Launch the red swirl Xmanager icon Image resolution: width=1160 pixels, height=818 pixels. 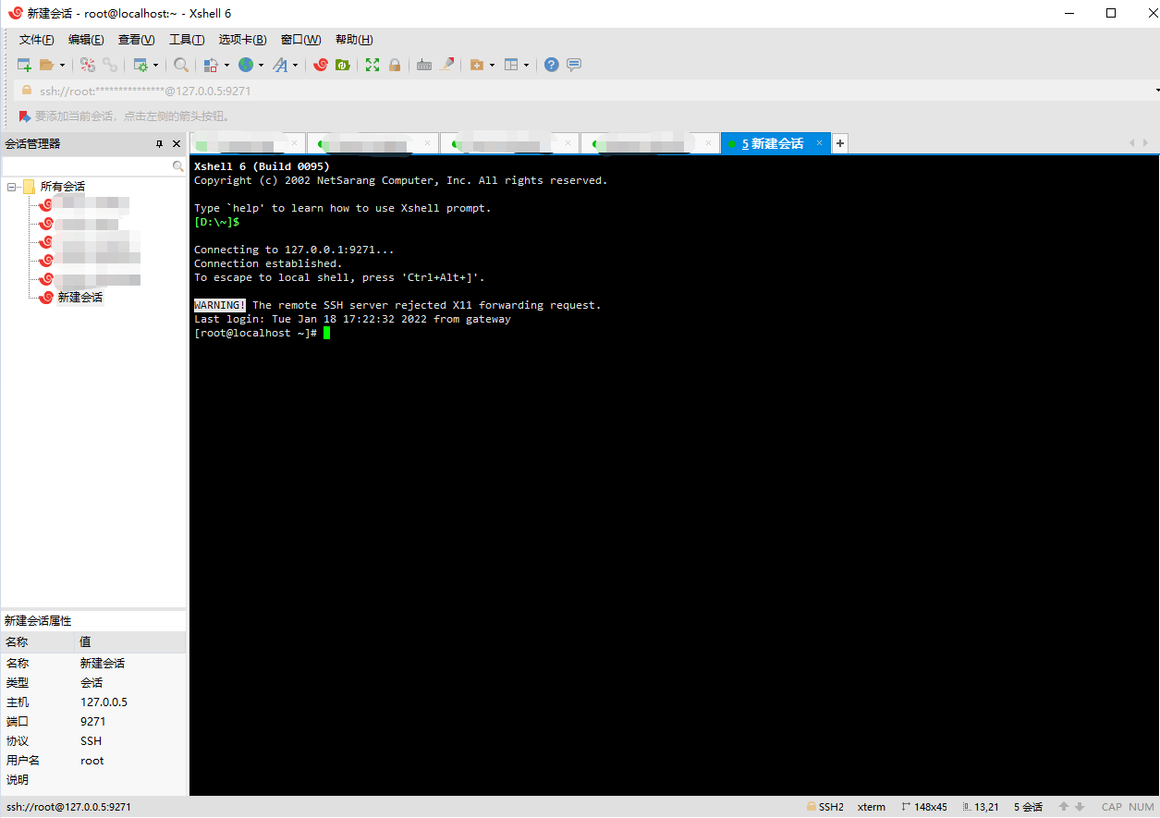321,65
